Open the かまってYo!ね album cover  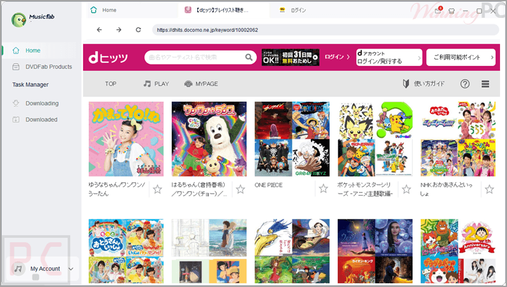pyautogui.click(x=126, y=139)
